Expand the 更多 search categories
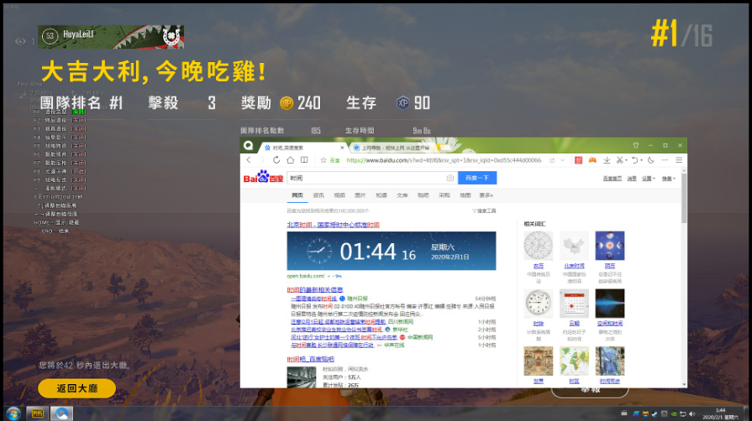 point(486,195)
